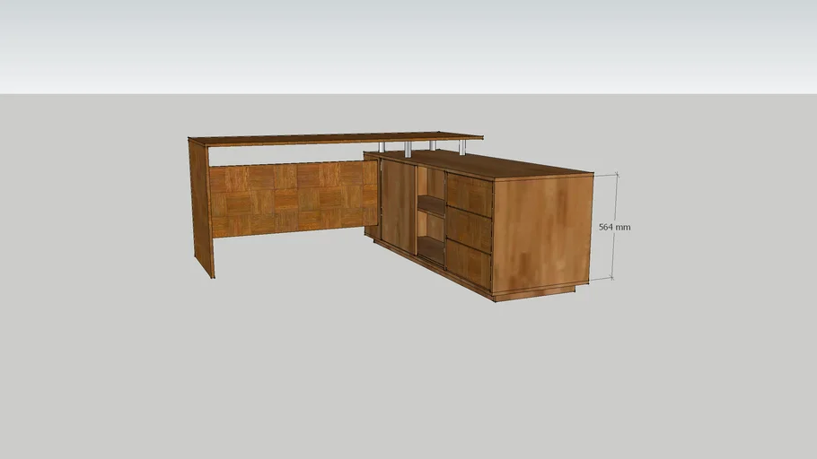Click the cabinet's right end side panel
Screen dimensions: 817x459
point(541,232)
